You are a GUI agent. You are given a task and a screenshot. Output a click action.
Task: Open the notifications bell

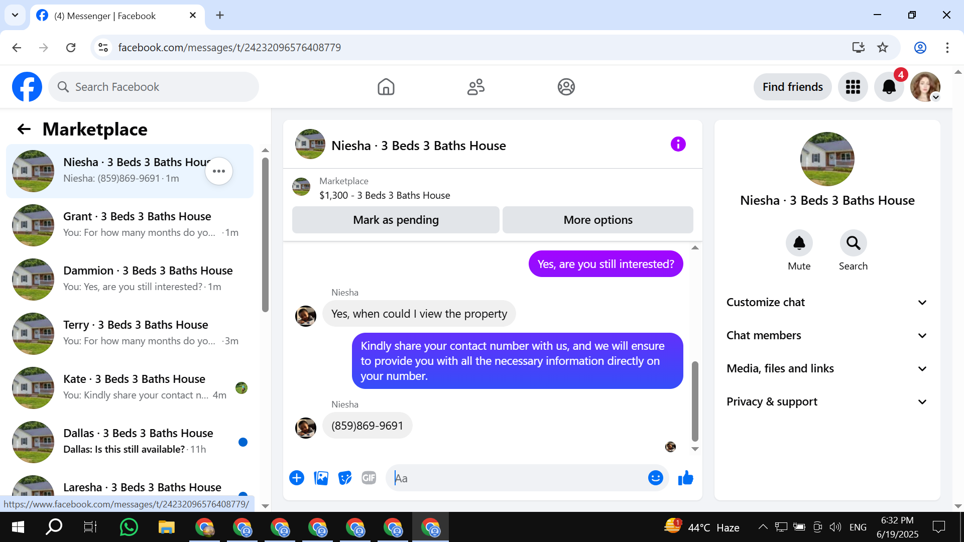coord(889,87)
